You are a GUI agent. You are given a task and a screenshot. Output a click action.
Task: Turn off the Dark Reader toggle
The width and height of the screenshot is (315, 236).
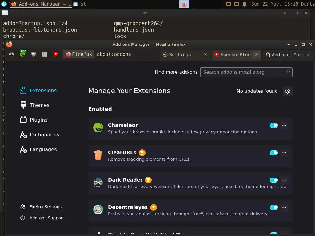coord(273,180)
